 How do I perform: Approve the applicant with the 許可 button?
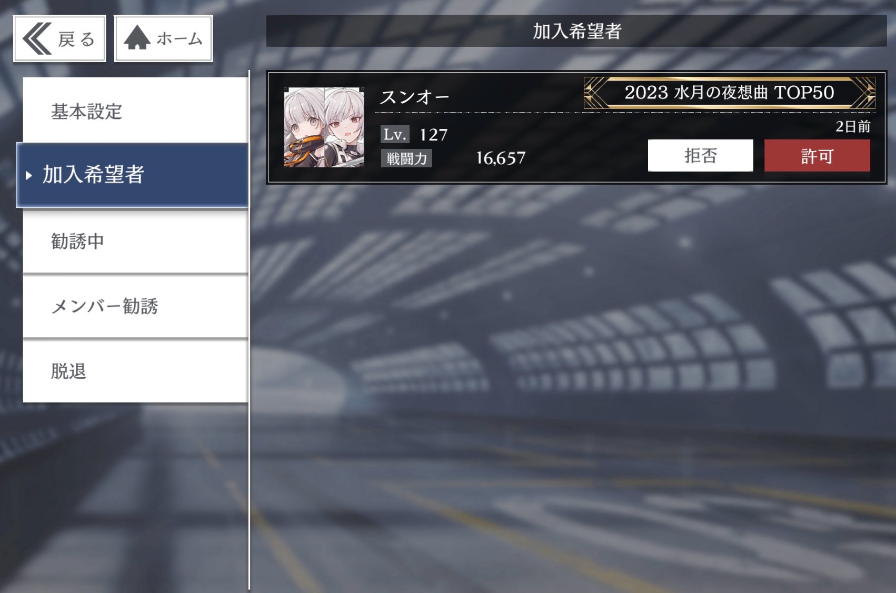817,156
